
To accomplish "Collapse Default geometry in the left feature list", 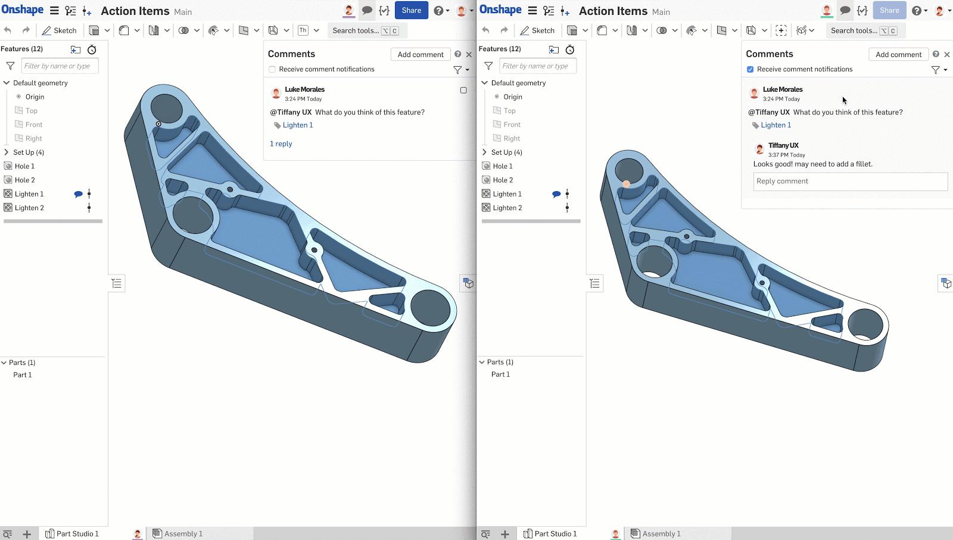I will tap(7, 83).
